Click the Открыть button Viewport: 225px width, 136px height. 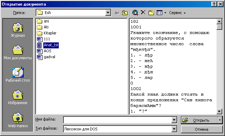(x=199, y=120)
